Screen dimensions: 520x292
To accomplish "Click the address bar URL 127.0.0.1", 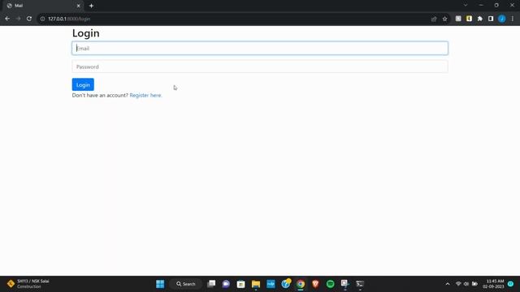I will (x=69, y=19).
